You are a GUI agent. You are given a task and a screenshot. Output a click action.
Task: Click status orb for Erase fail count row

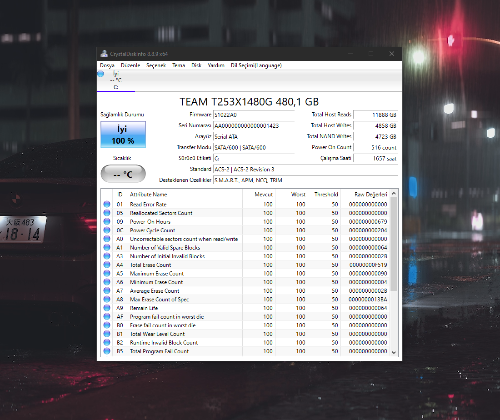tap(107, 325)
